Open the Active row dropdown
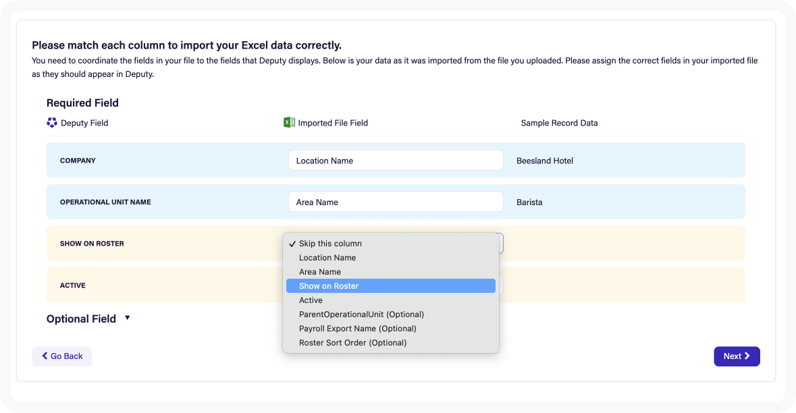Screen dimensions: 796x413 [500, 285]
